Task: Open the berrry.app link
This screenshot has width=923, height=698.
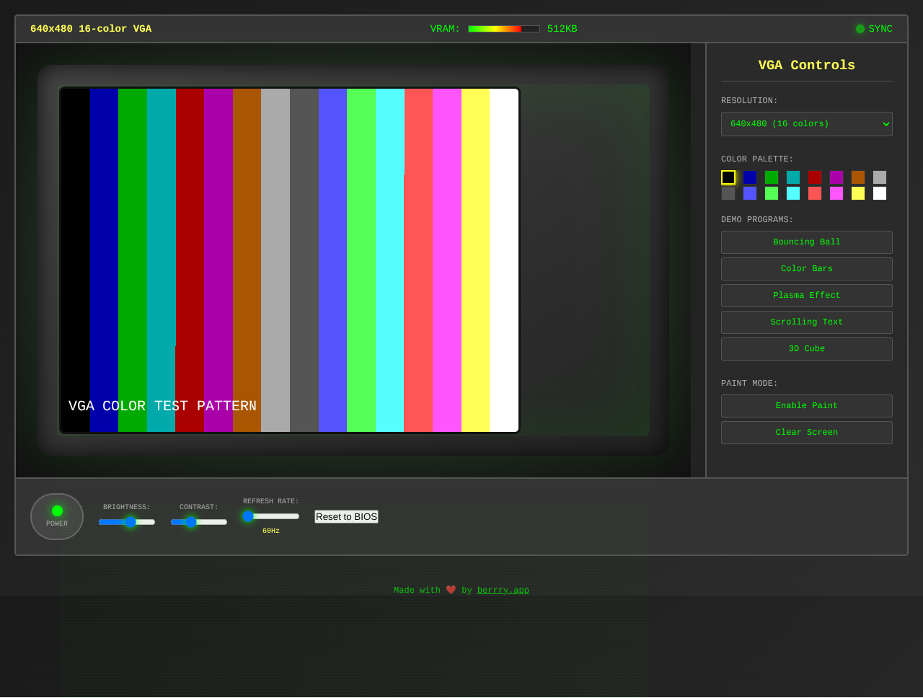Action: click(503, 589)
